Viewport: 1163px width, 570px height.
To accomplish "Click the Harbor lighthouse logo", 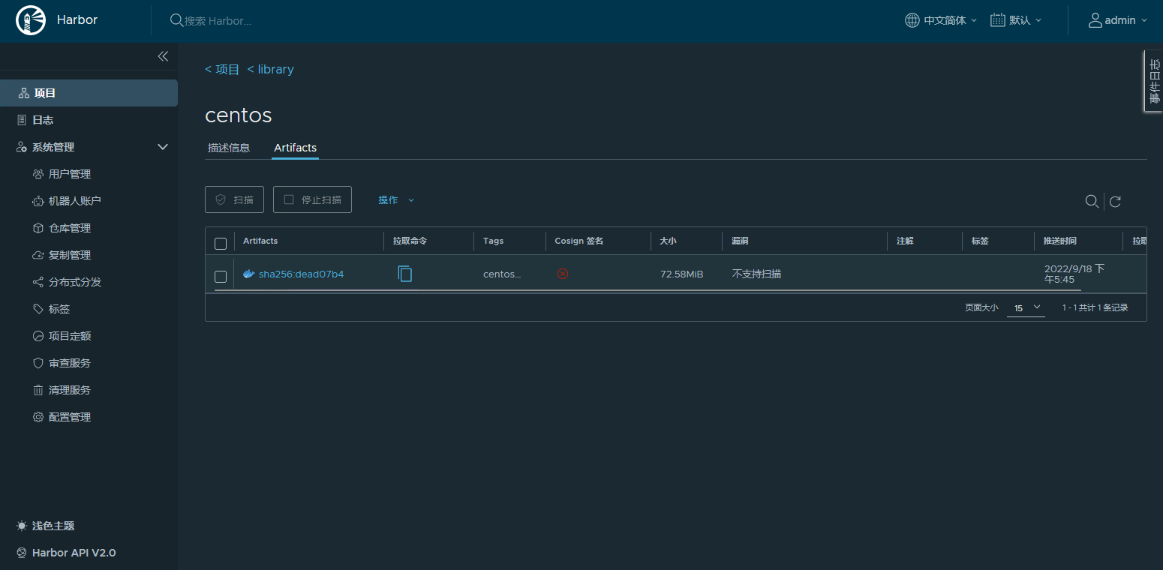I will tap(31, 20).
